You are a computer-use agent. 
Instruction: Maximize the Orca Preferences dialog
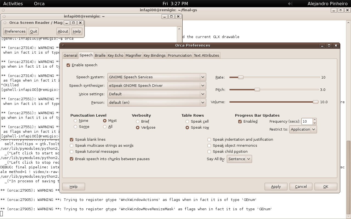pos(329,45)
